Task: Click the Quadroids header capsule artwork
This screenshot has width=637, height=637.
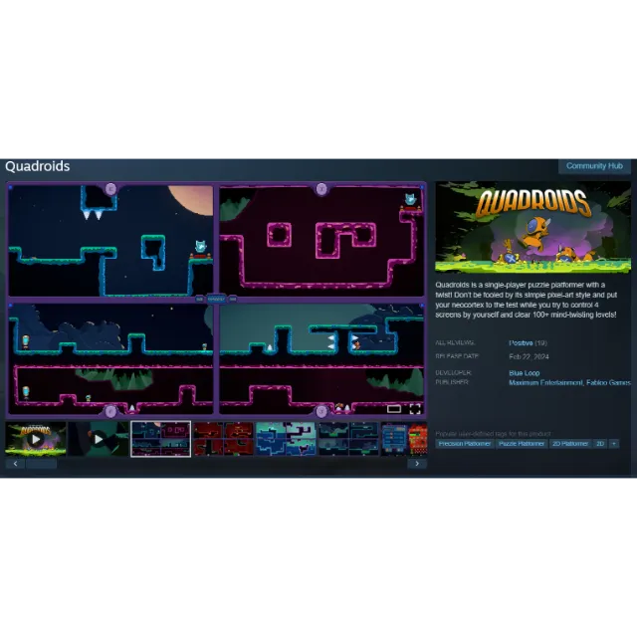Action: [533, 227]
